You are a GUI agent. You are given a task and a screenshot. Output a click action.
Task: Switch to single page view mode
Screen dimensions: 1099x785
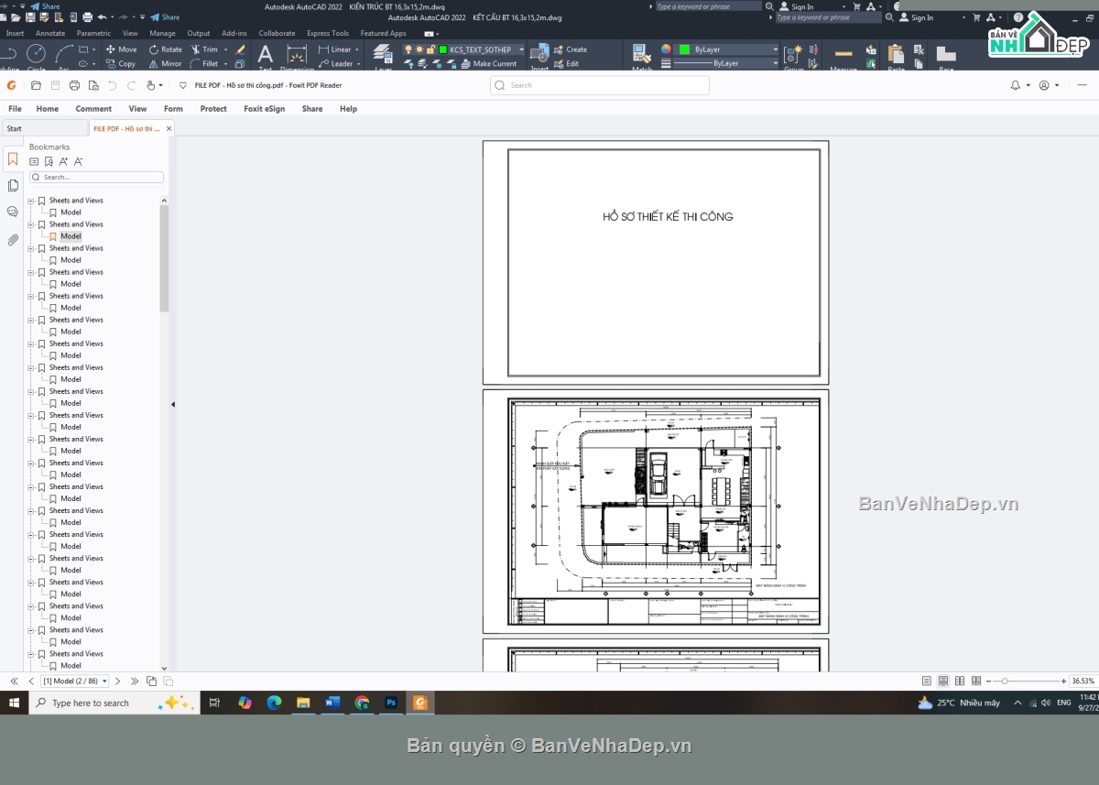coord(927,681)
